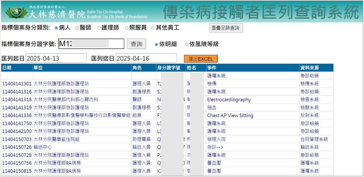
Task: Click the 事件 column header
Action: pyautogui.click(x=253, y=68)
